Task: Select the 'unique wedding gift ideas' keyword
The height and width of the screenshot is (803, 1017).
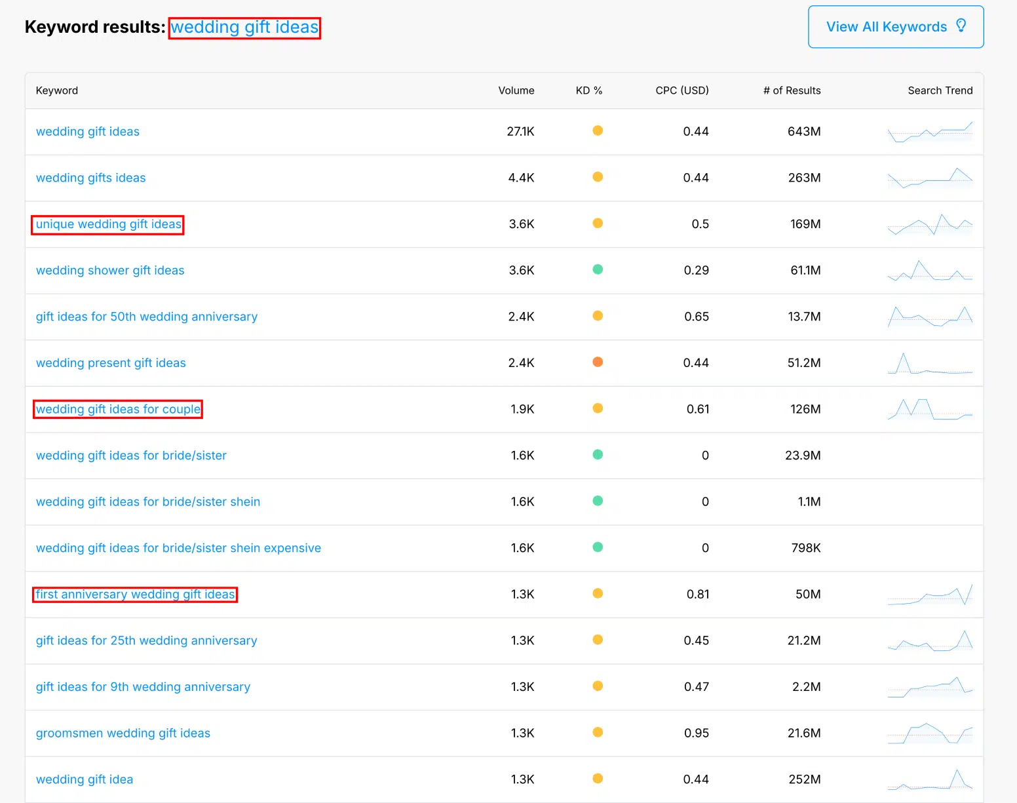Action: point(108,224)
